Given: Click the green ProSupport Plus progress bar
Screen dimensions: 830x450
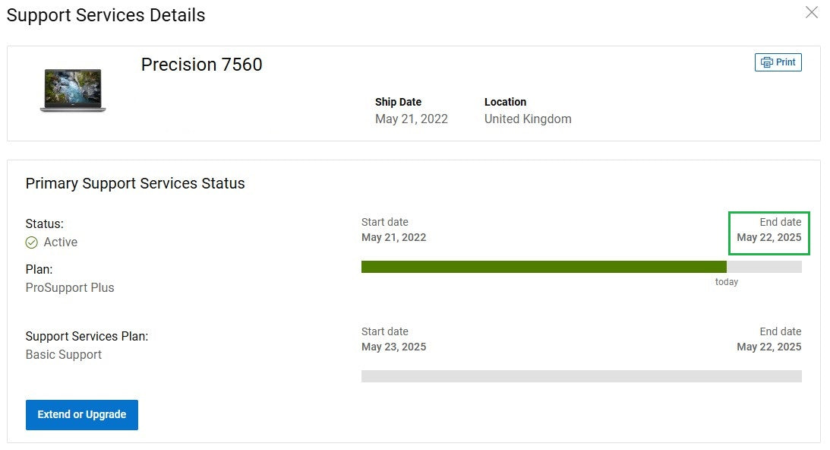Looking at the screenshot, I should [544, 267].
